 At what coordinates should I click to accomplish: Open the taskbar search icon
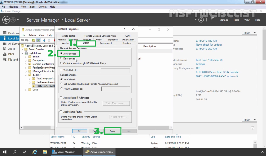15,152
